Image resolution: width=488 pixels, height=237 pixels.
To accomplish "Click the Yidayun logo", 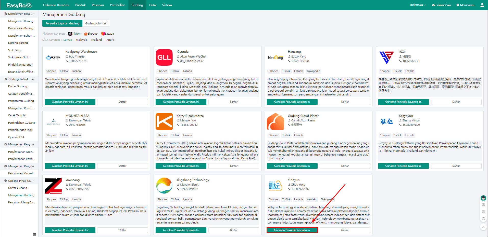I will (275, 186).
